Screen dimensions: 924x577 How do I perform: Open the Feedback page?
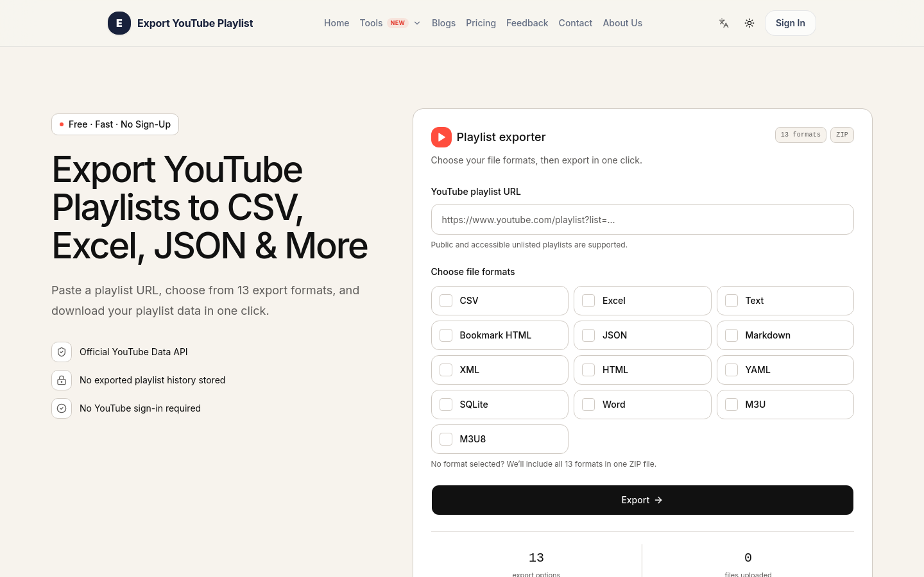pyautogui.click(x=527, y=23)
